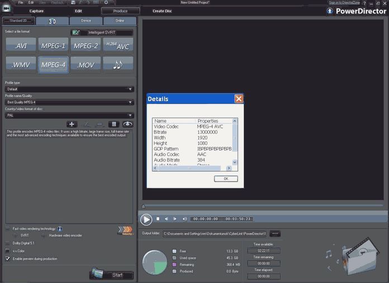389x283 pixels.
Task: Open the help question mark
Action: click(x=364, y=3)
